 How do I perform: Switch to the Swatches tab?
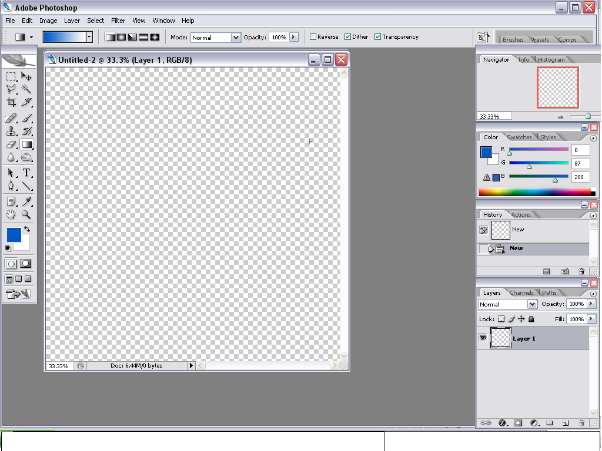[x=520, y=137]
